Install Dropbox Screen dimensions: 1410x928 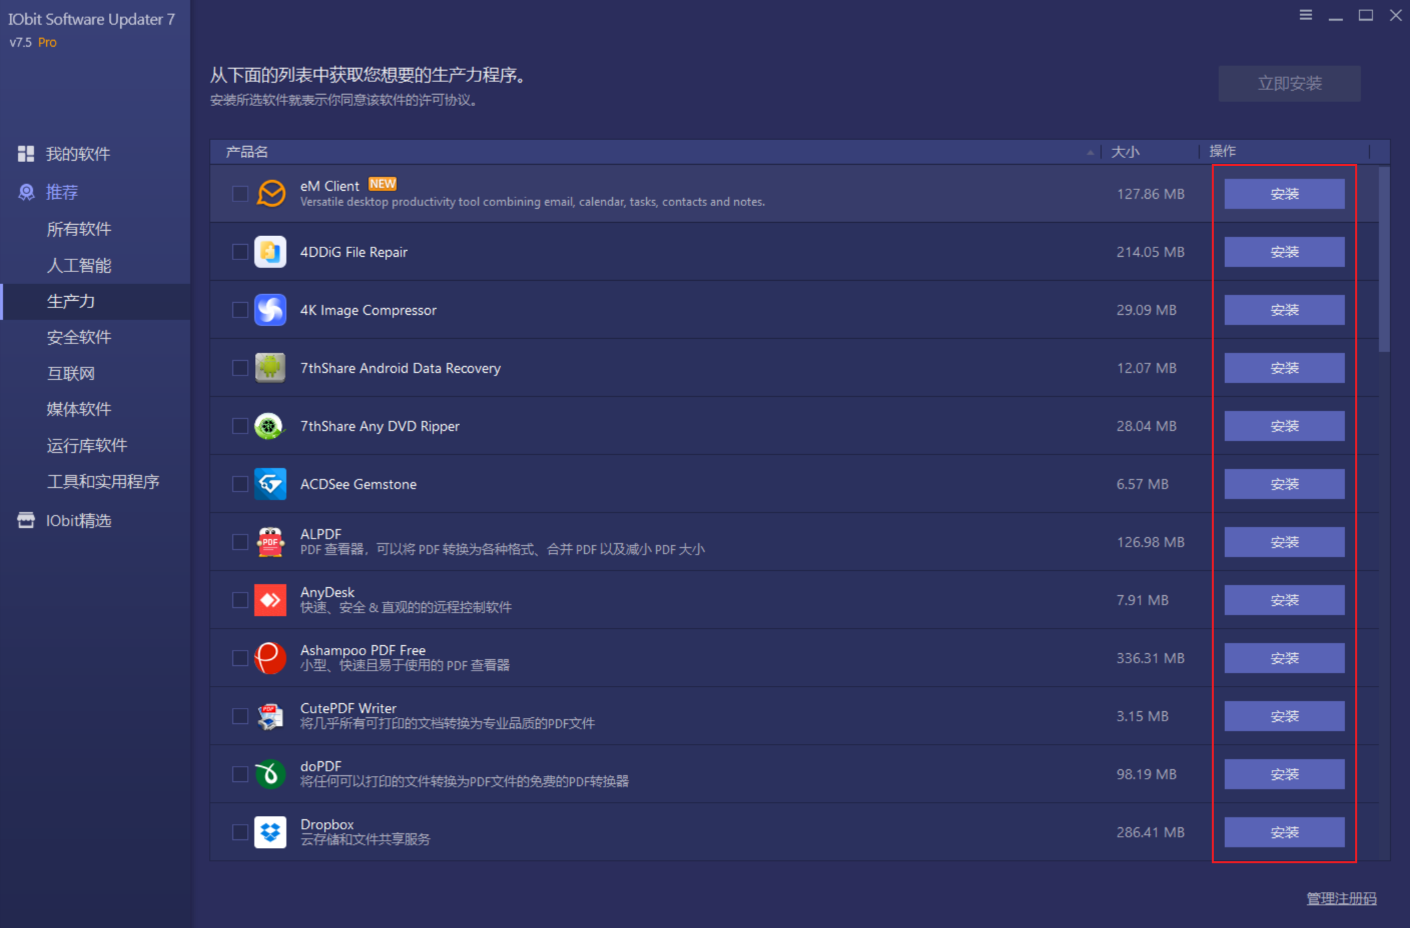pos(1284,832)
